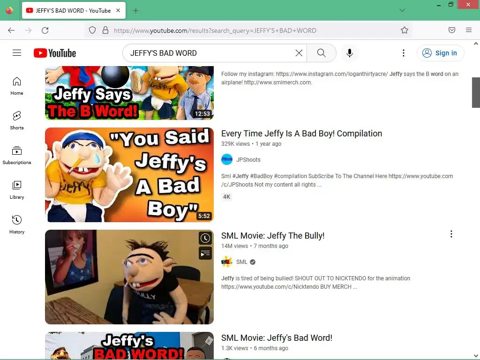This screenshot has height=360, width=480.
Task: Open YouTube settings three-dot menu
Action: click(404, 53)
